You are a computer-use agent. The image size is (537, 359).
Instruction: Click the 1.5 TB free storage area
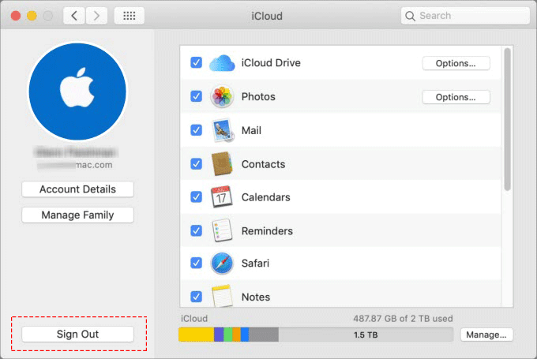point(366,335)
